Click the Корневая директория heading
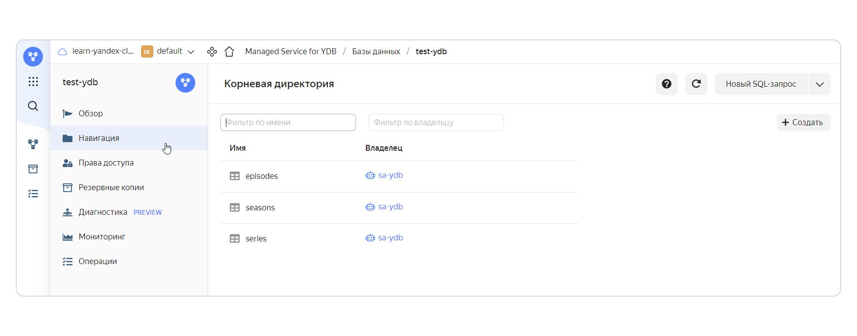The width and height of the screenshot is (857, 336). coord(279,84)
